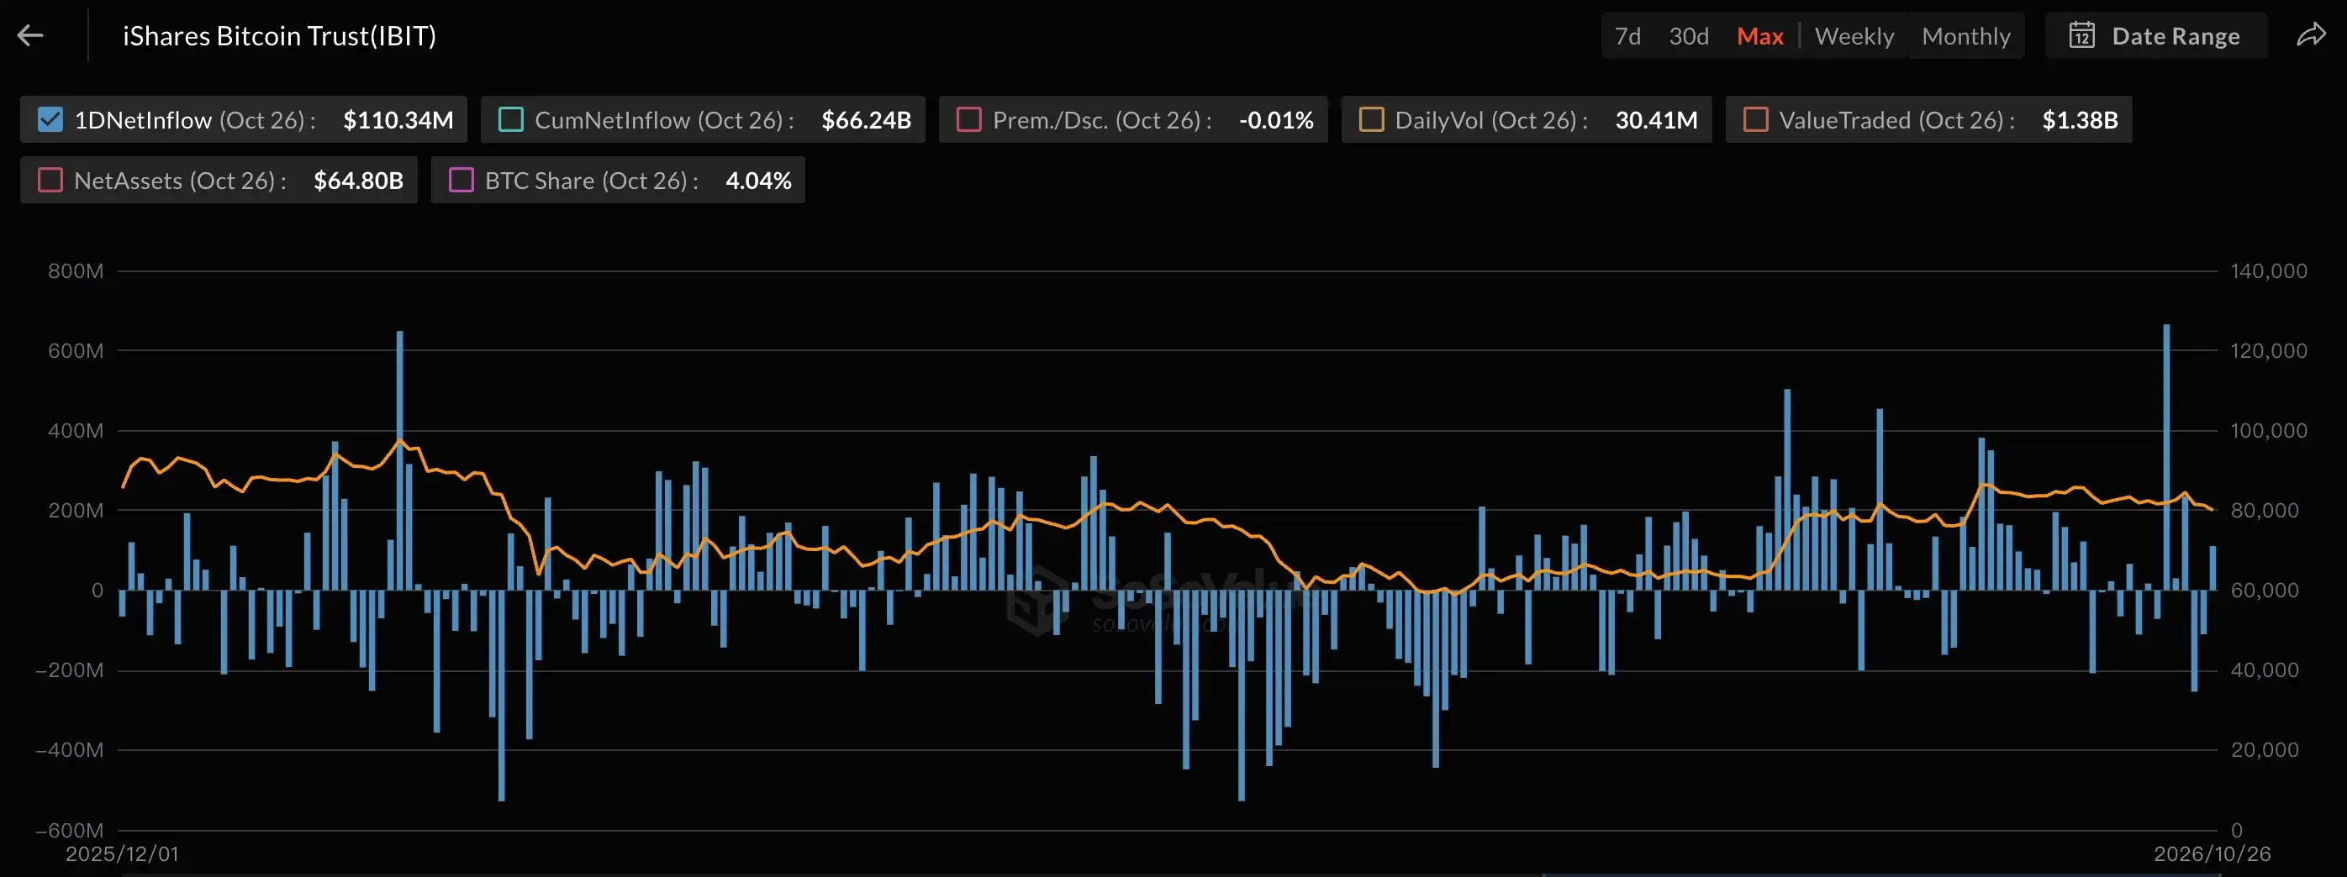The width and height of the screenshot is (2347, 877).
Task: Click the iShares Bitcoin Trust(IBIT) title
Action: click(280, 35)
